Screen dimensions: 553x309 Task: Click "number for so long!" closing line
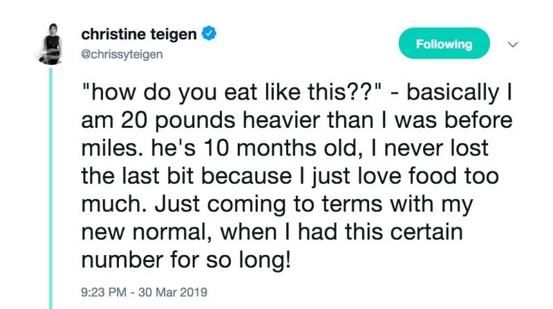point(186,260)
